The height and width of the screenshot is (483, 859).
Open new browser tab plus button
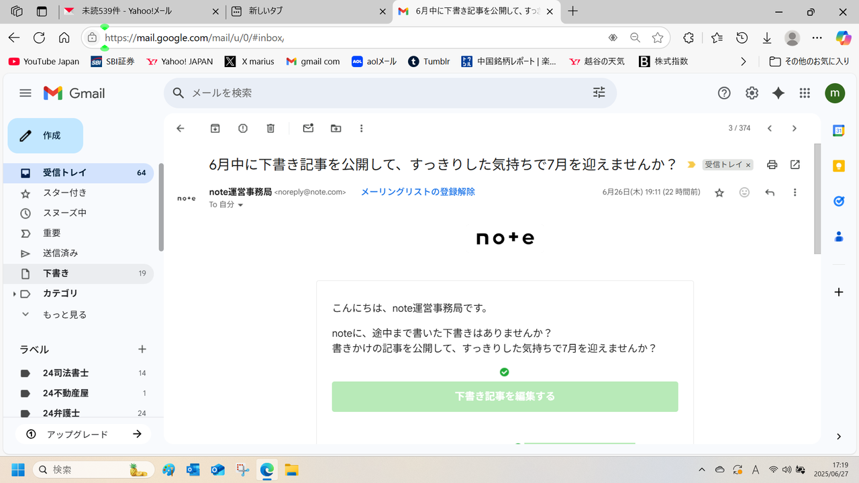572,11
